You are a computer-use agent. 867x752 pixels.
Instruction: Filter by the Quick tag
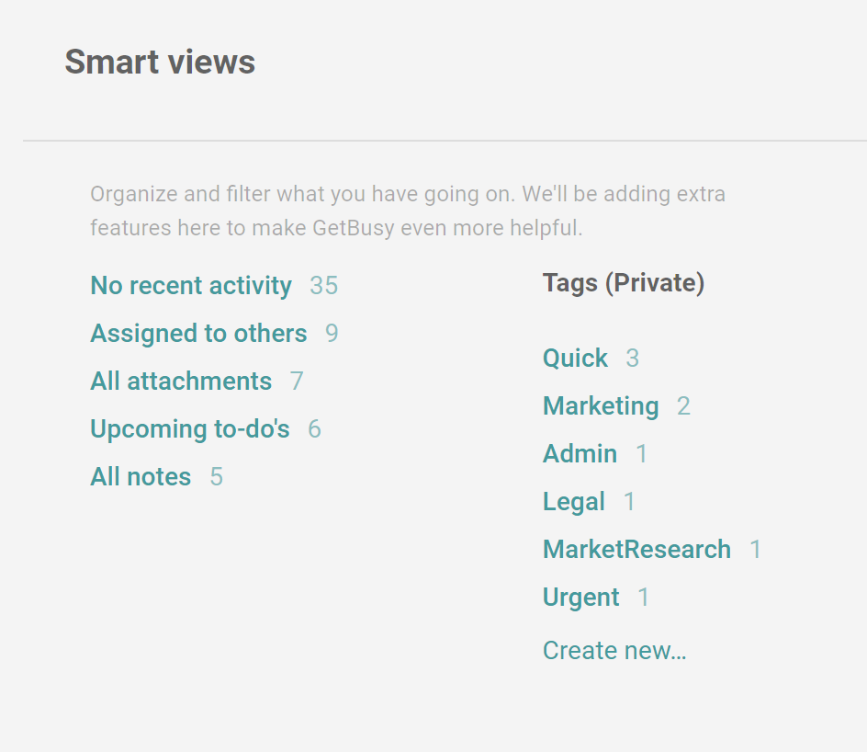tap(575, 358)
